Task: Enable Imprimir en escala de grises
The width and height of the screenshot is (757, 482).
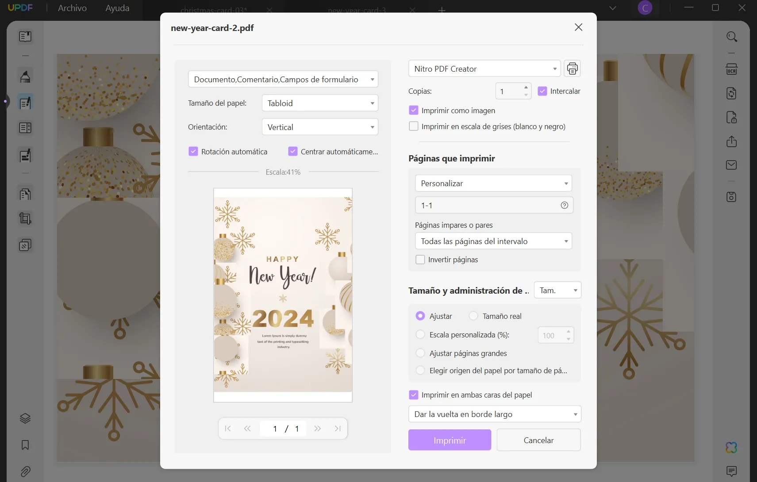Action: click(x=414, y=126)
